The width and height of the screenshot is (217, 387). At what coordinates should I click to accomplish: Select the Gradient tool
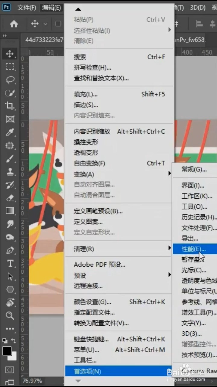(x=10, y=211)
